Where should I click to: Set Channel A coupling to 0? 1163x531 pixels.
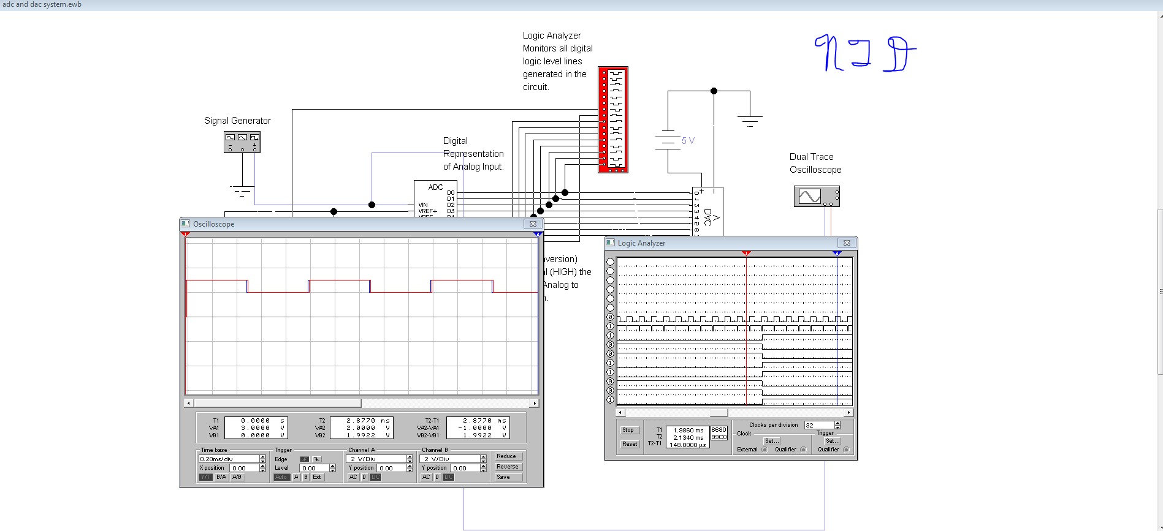click(x=364, y=477)
